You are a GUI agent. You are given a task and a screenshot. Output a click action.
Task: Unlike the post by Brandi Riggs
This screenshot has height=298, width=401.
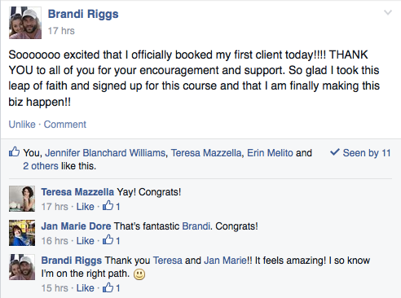22,125
